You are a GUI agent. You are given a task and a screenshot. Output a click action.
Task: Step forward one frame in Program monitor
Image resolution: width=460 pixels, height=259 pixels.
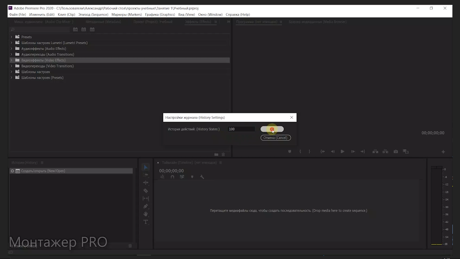coord(353,152)
